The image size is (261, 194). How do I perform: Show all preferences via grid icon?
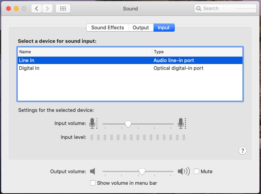click(63, 8)
